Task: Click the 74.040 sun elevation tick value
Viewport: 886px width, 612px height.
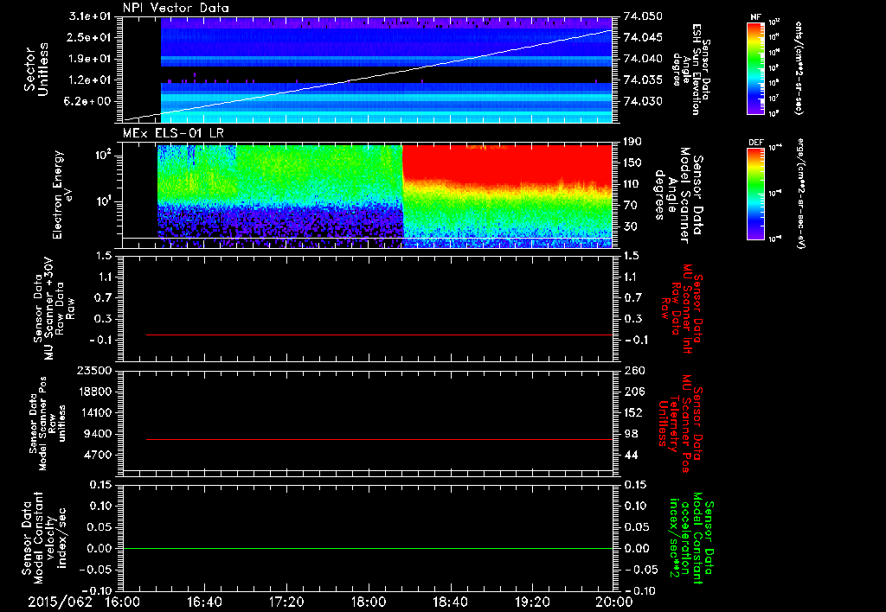Action: click(x=643, y=59)
